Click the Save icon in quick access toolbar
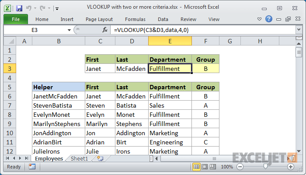Screen dimensions: 306x175 [19, 8]
